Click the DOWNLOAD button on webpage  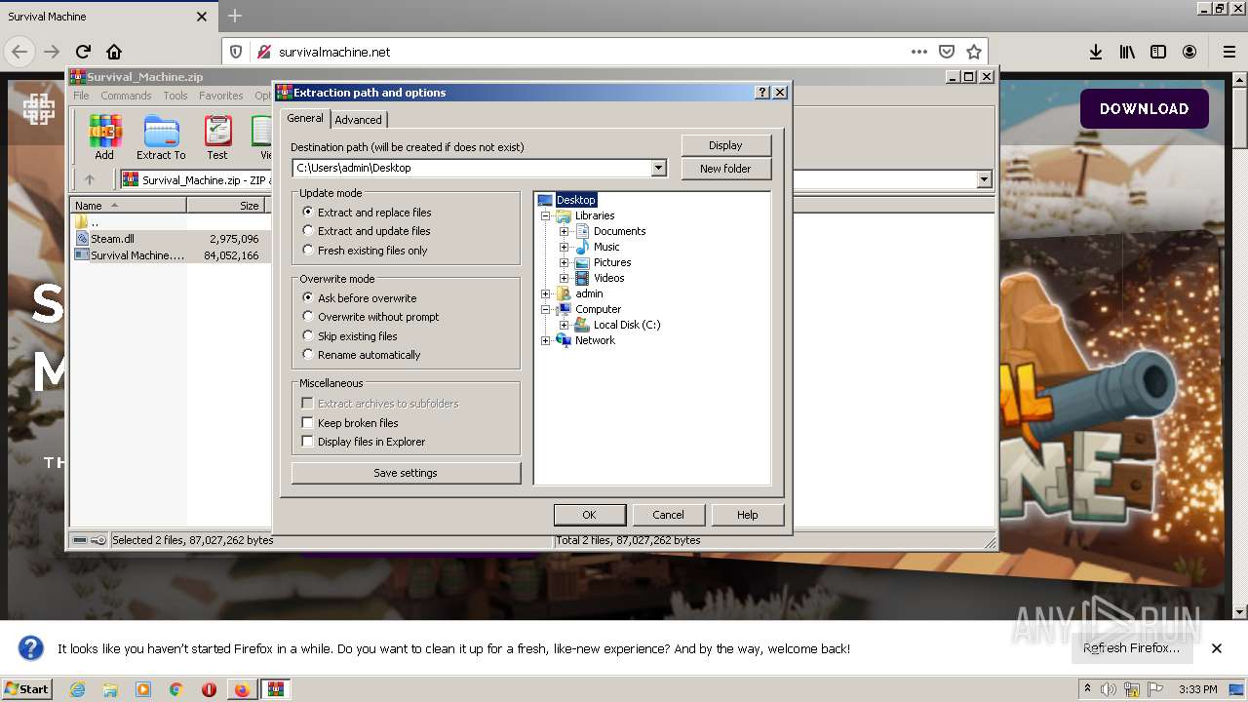tap(1144, 109)
